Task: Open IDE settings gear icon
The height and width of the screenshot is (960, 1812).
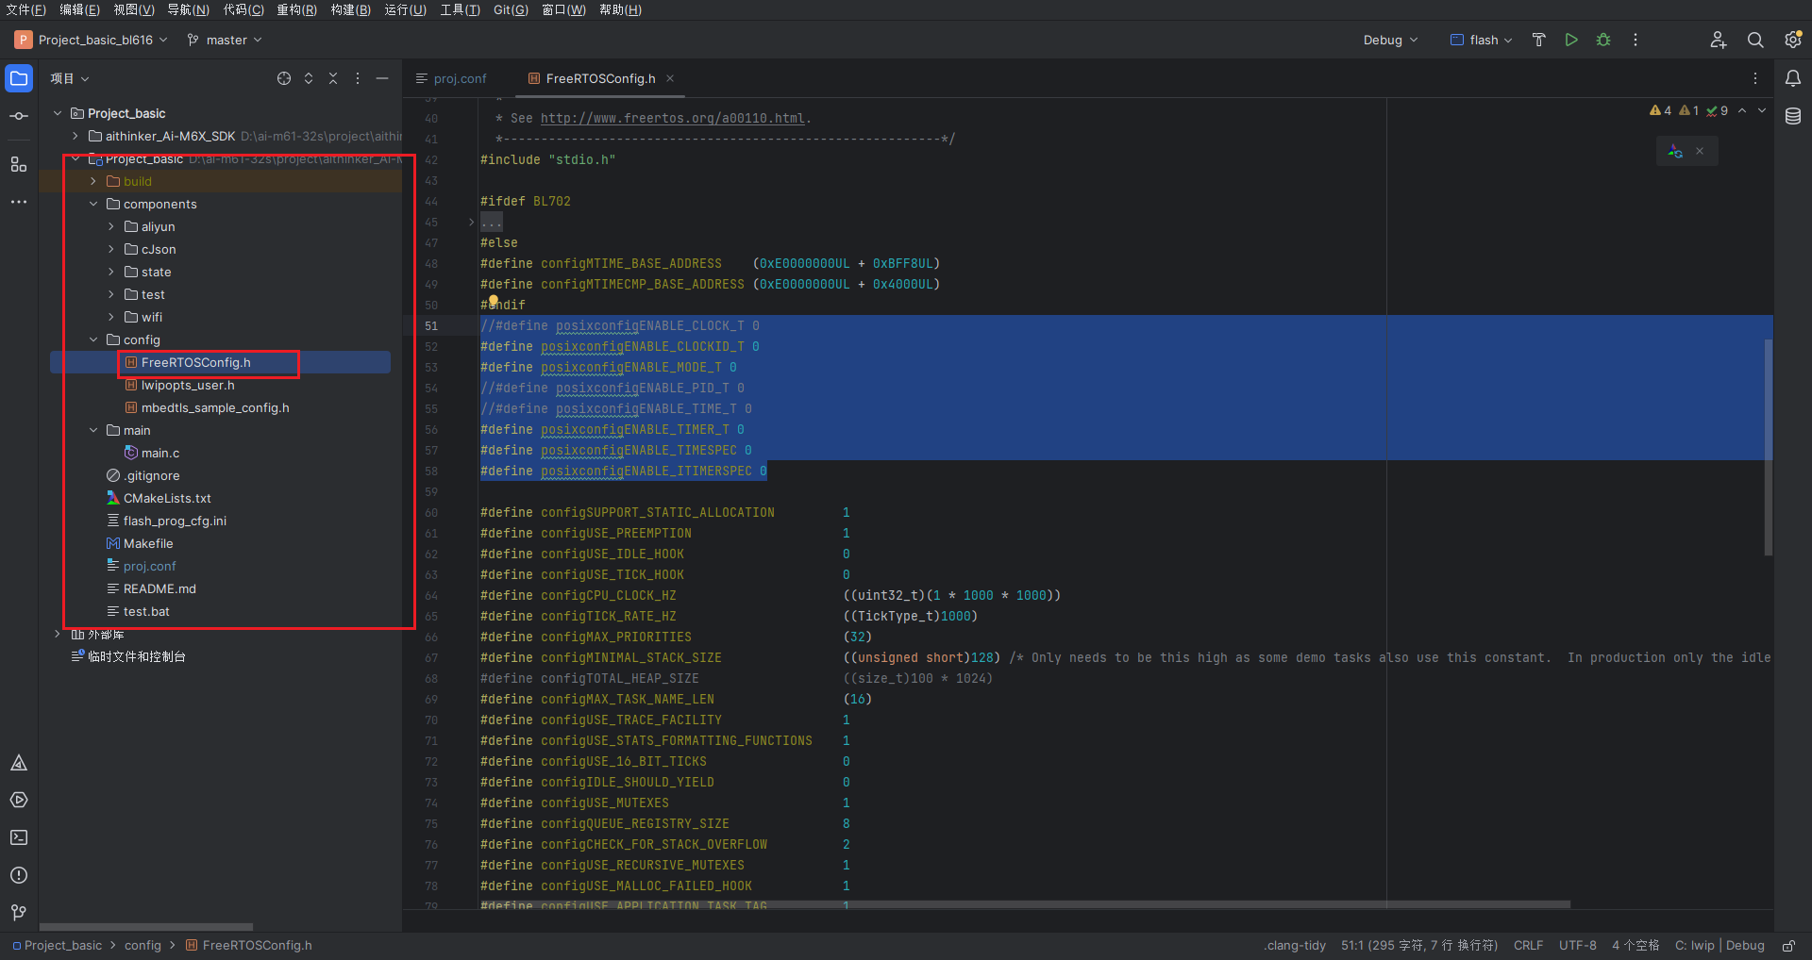Action: pos(1793,40)
